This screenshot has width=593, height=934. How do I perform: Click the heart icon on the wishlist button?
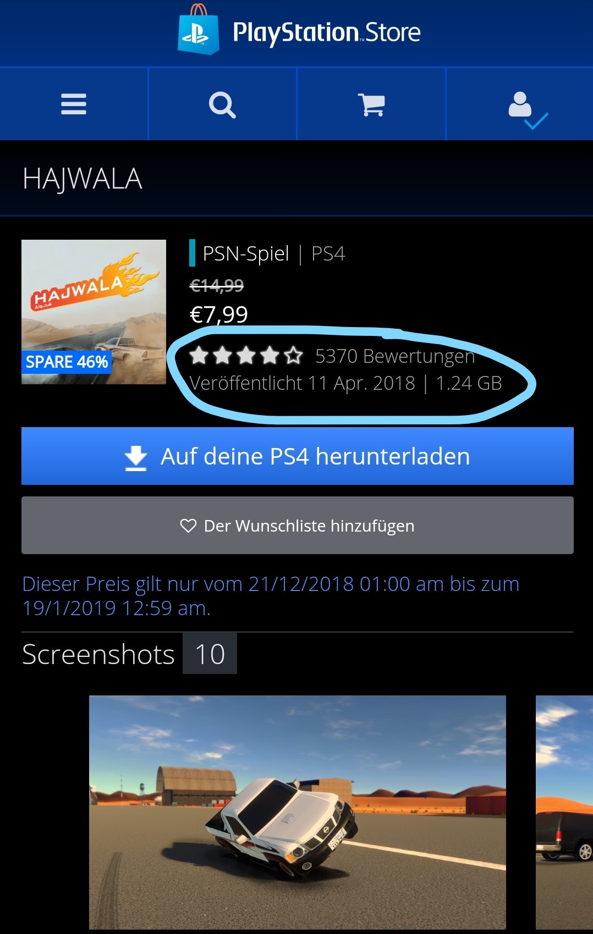(x=188, y=526)
